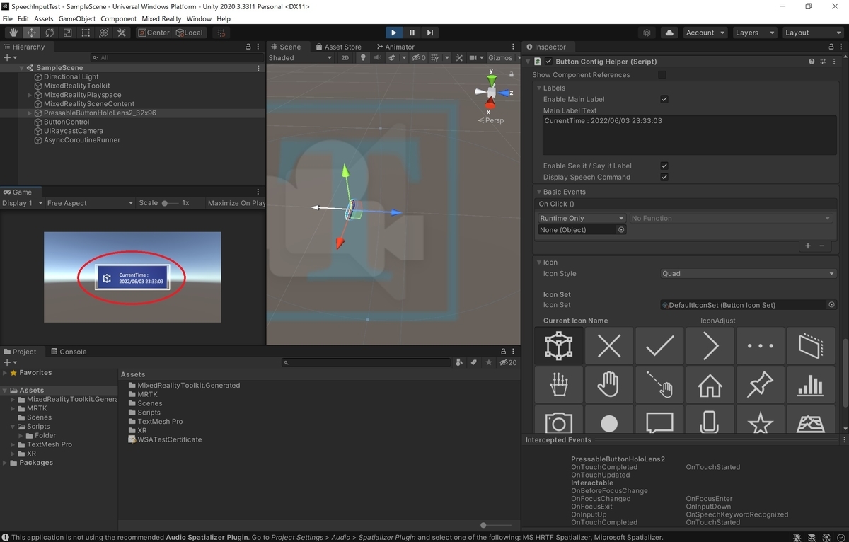
Task: Select the Rect transform tool
Action: [86, 33]
